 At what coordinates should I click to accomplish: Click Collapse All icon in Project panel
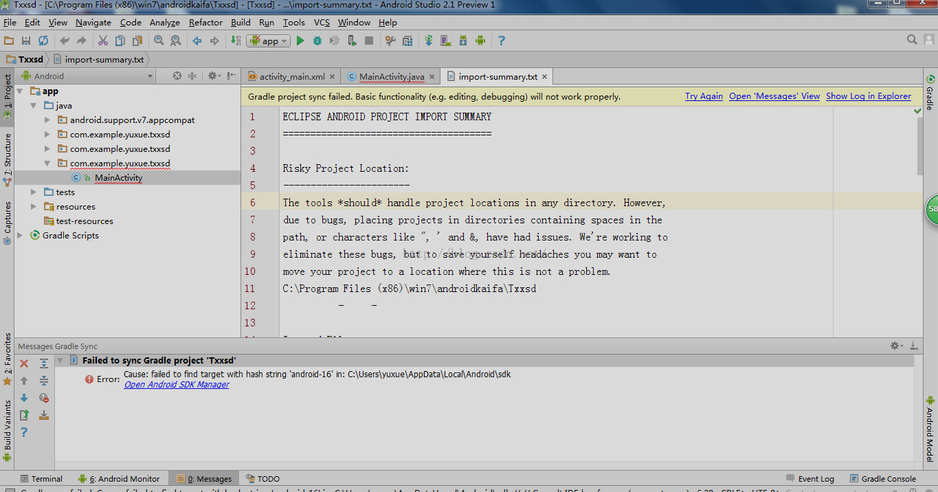[x=192, y=76]
